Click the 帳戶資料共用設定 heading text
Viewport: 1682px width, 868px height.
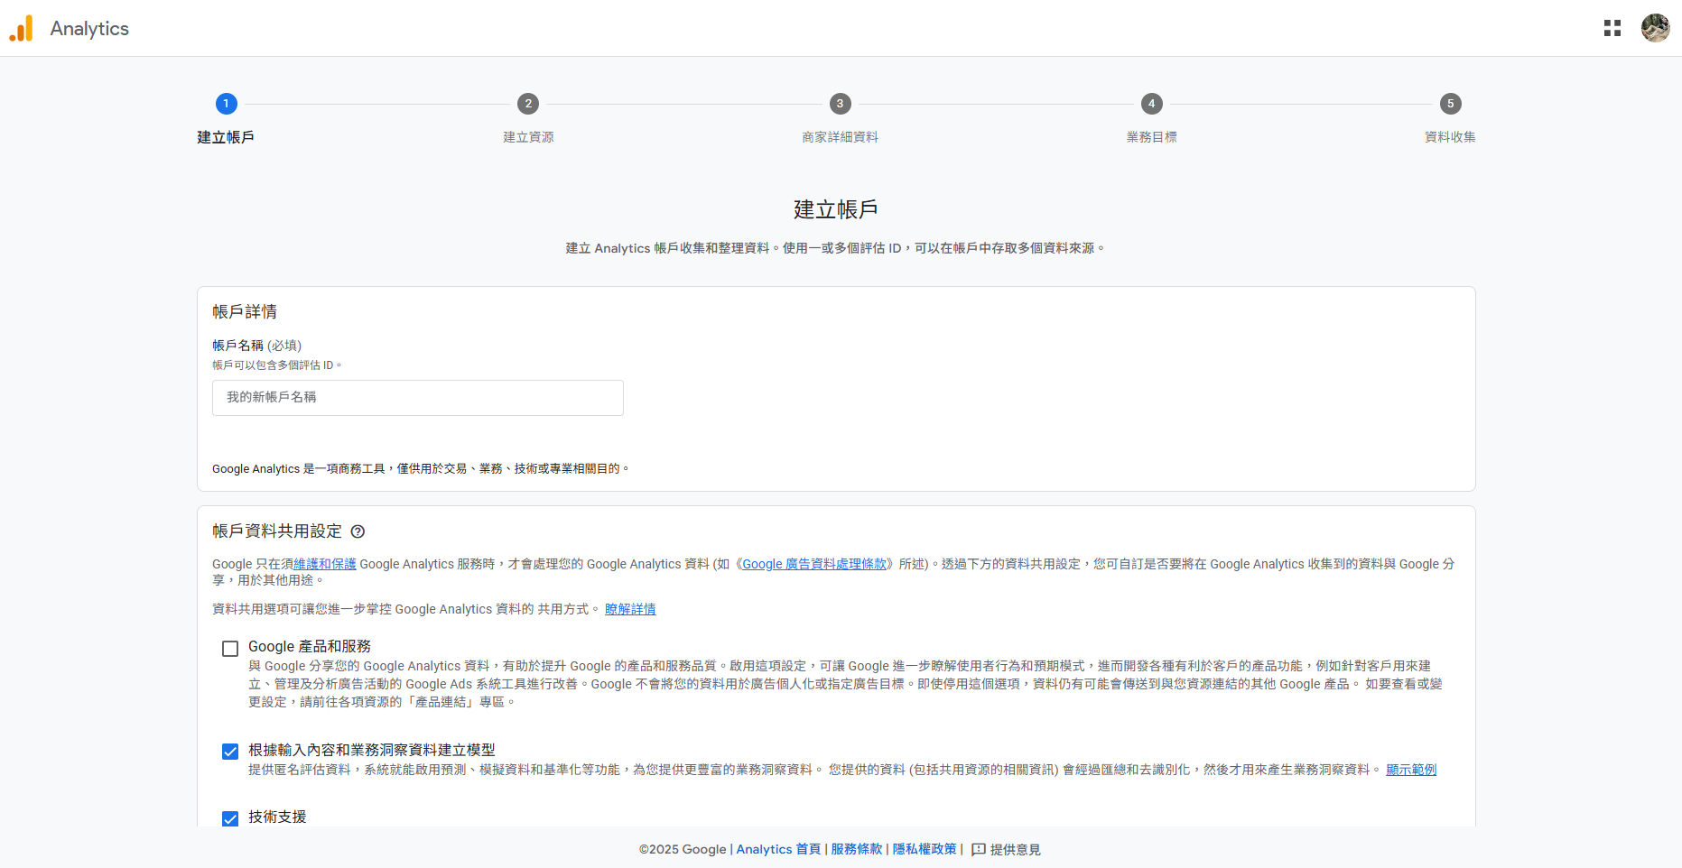coord(277,531)
